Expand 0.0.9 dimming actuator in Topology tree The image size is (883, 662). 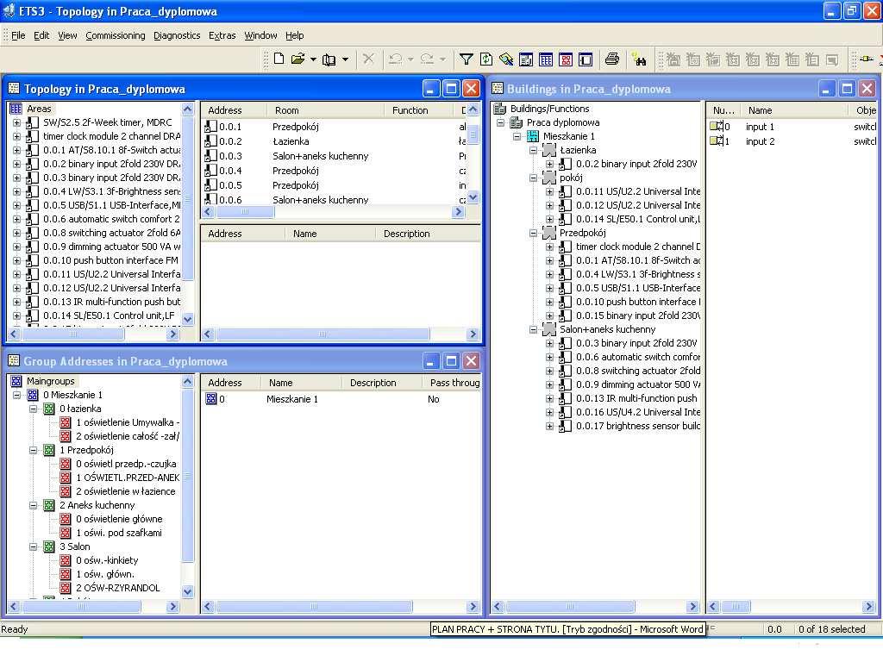coord(17,247)
